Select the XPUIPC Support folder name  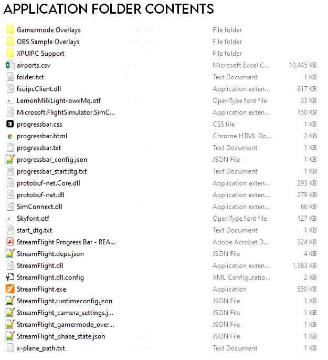click(40, 54)
